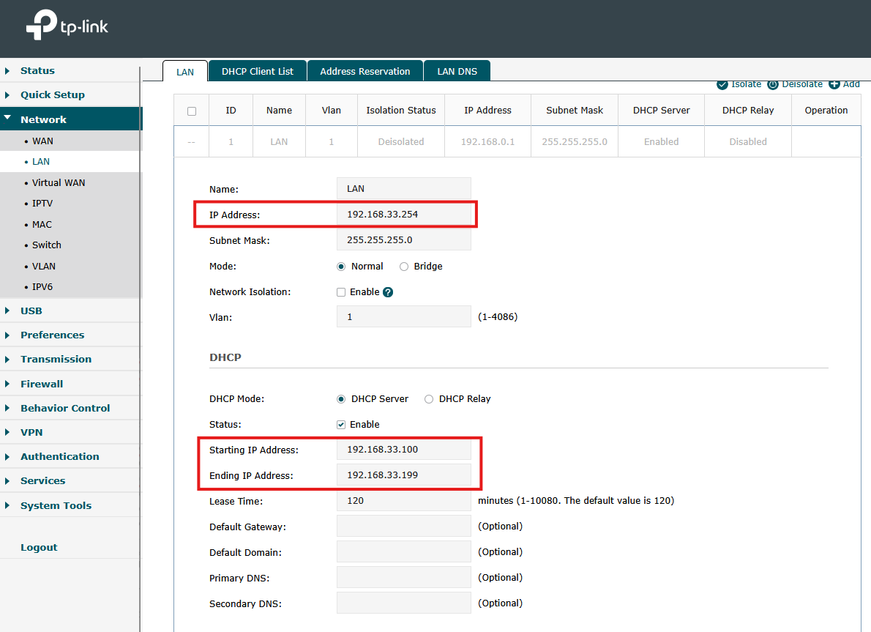Click the Firewall sidebar arrow icon

[x=9, y=383]
